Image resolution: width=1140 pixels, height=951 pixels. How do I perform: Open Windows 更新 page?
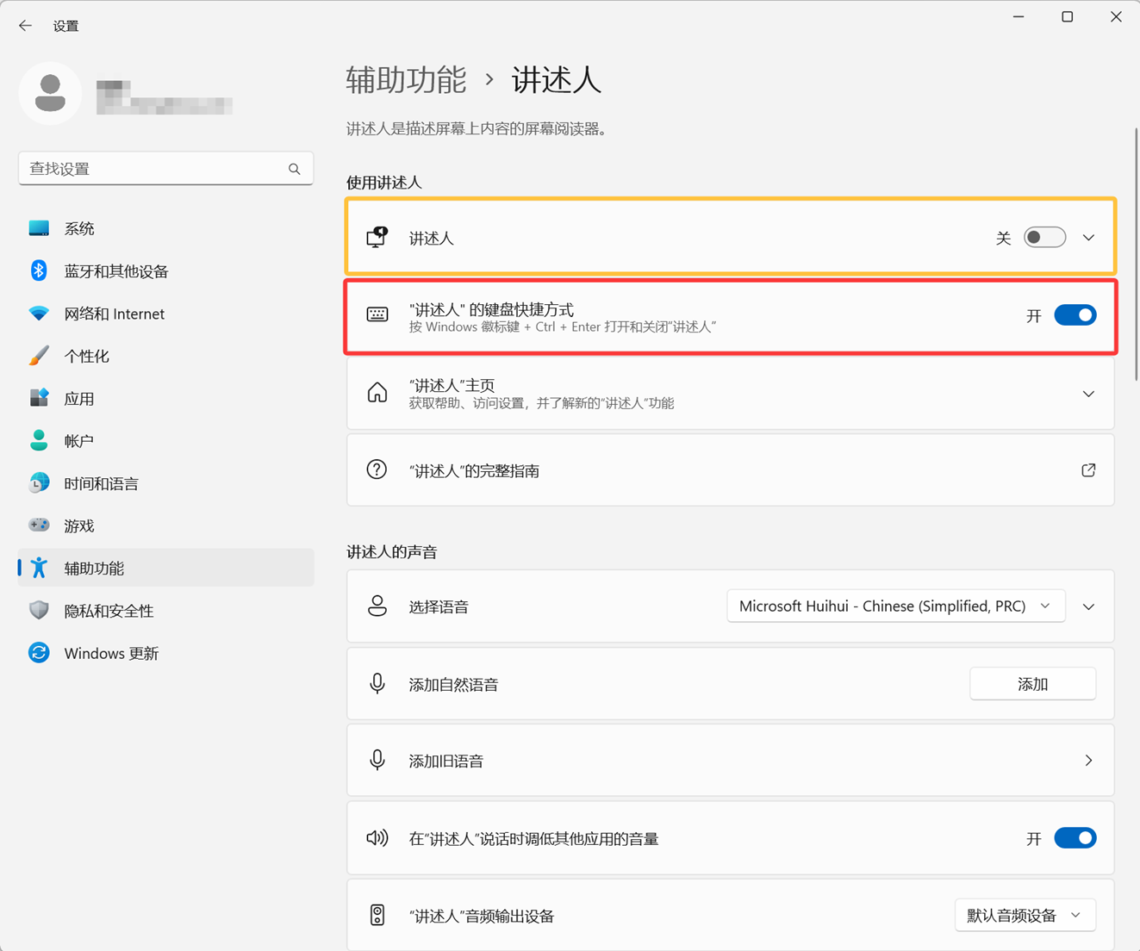coord(166,653)
